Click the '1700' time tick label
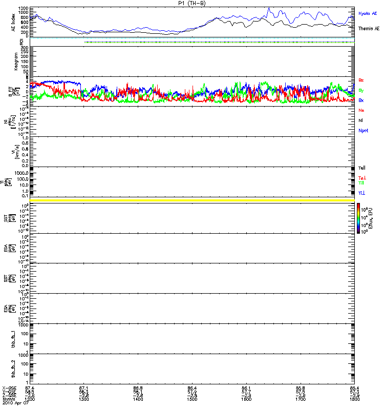 [301, 399]
